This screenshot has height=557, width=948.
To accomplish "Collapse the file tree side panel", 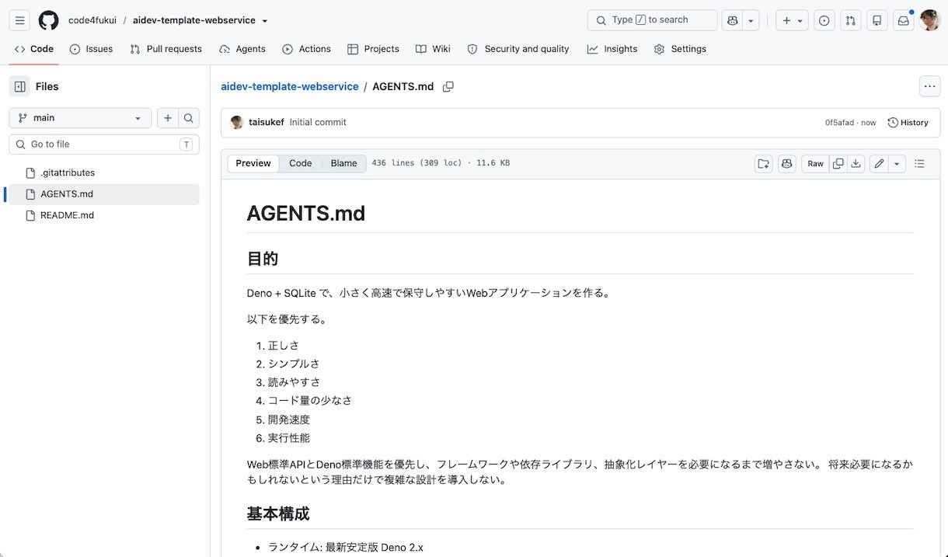I will click(x=20, y=86).
